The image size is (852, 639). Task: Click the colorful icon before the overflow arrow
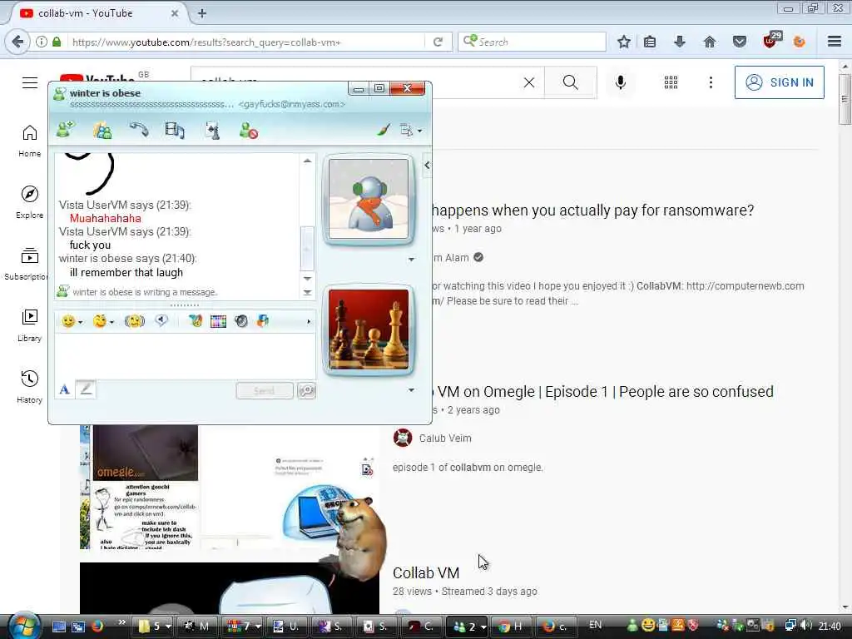263,321
